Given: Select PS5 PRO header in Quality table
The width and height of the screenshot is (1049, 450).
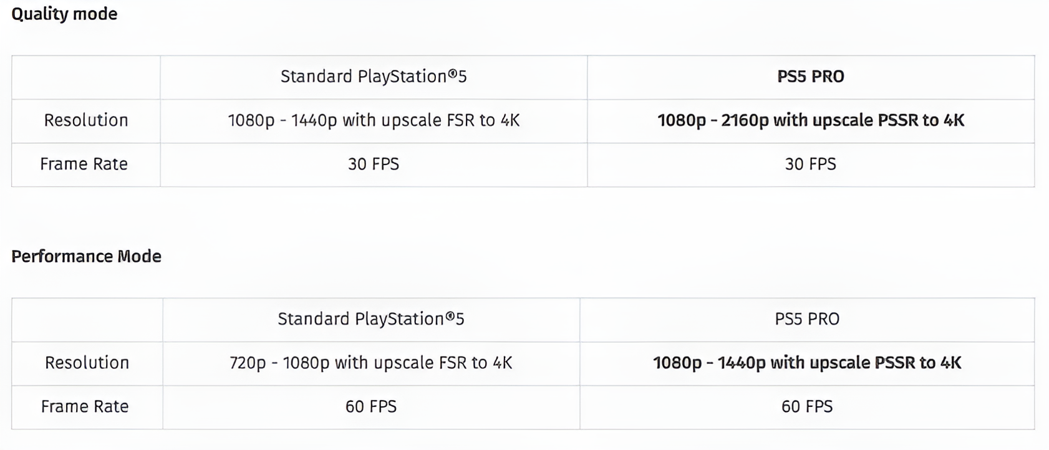Looking at the screenshot, I should tap(811, 77).
